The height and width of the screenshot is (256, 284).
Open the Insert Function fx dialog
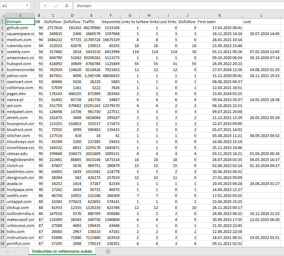67,6
